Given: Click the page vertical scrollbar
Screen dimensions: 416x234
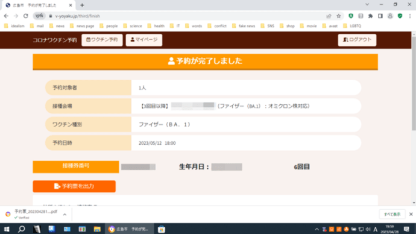Looking at the screenshot, I should click(414, 83).
